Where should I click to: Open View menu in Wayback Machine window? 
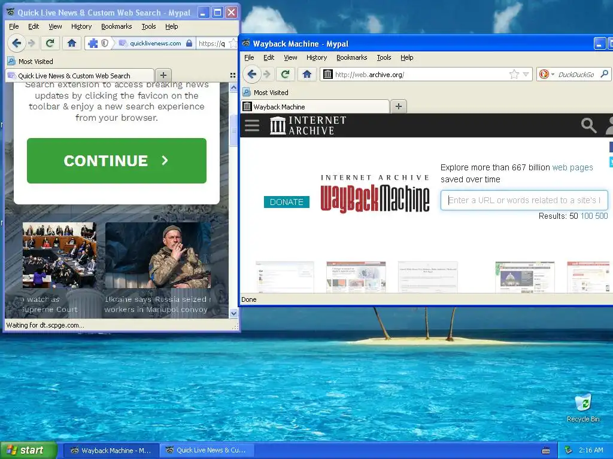point(290,57)
